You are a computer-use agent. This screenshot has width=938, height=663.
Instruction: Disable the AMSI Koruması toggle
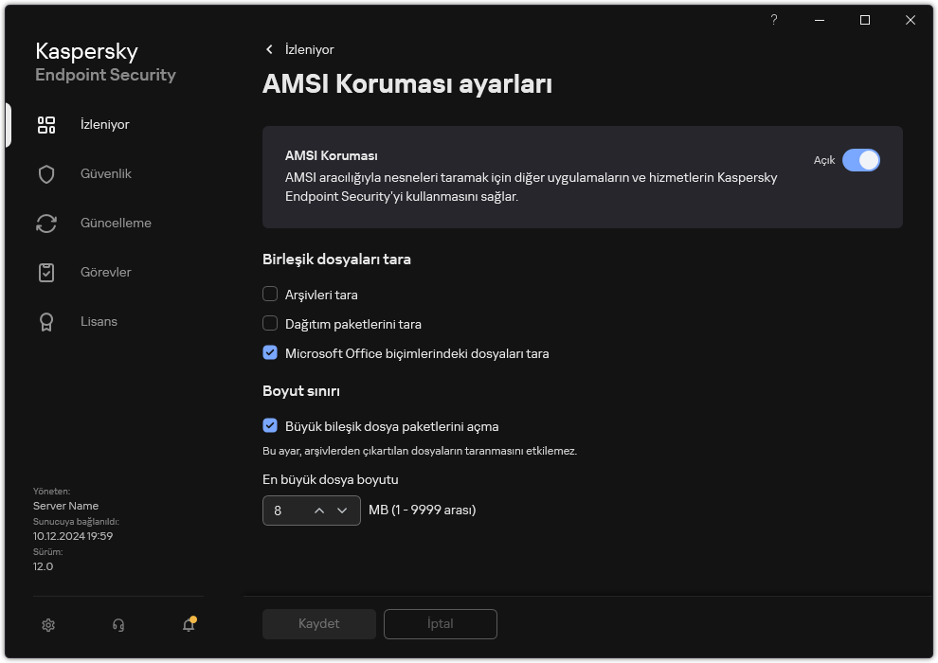click(x=862, y=161)
